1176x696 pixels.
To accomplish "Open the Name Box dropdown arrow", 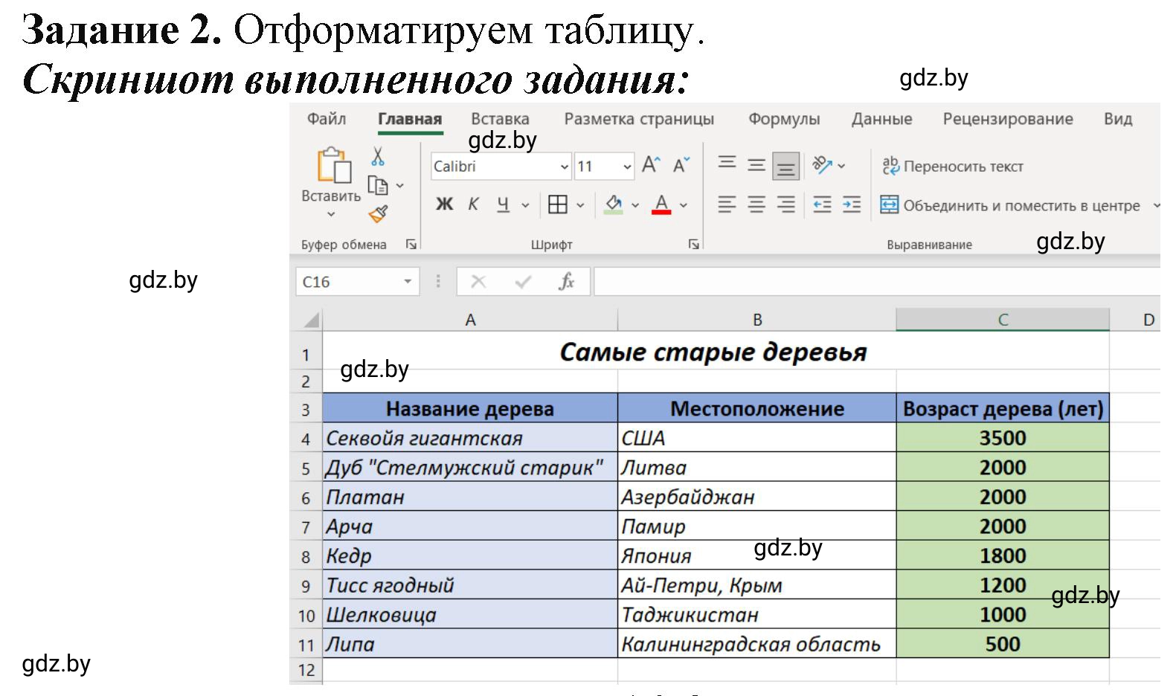I will pos(408,282).
